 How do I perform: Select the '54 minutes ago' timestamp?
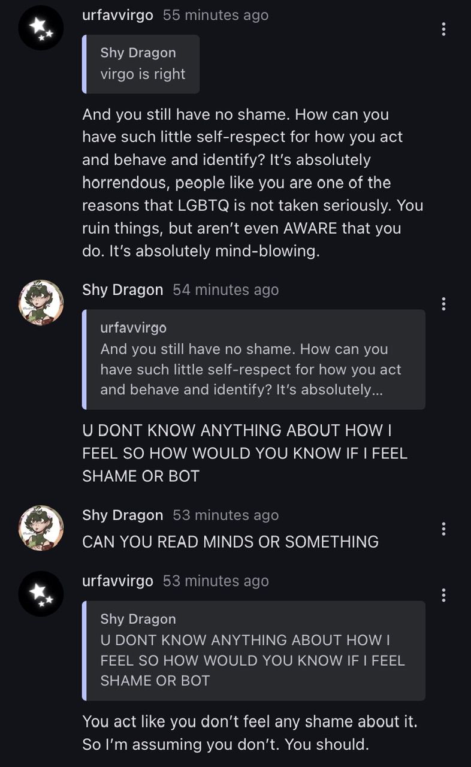click(226, 290)
